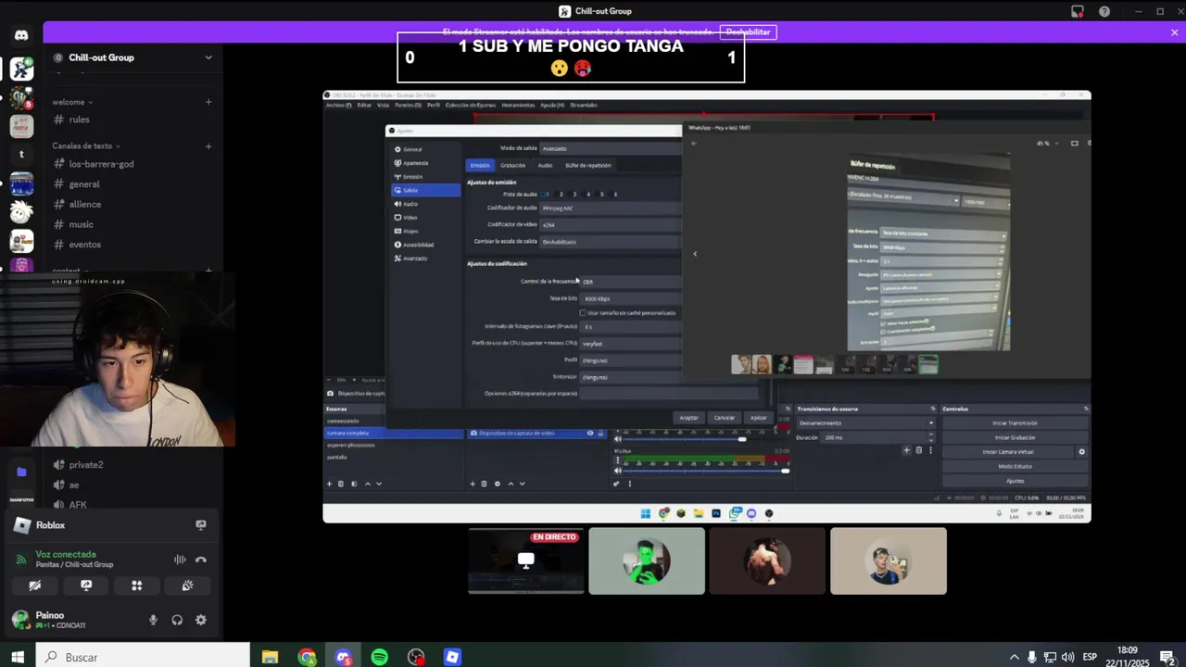Screen dimensions: 1186x667
Task: Select the green avatar participant tile
Action: (x=647, y=560)
